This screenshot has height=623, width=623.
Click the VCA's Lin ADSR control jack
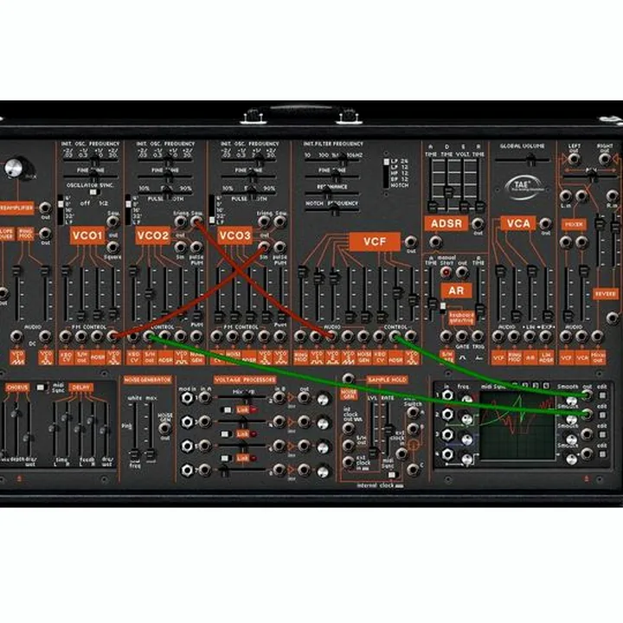point(545,336)
